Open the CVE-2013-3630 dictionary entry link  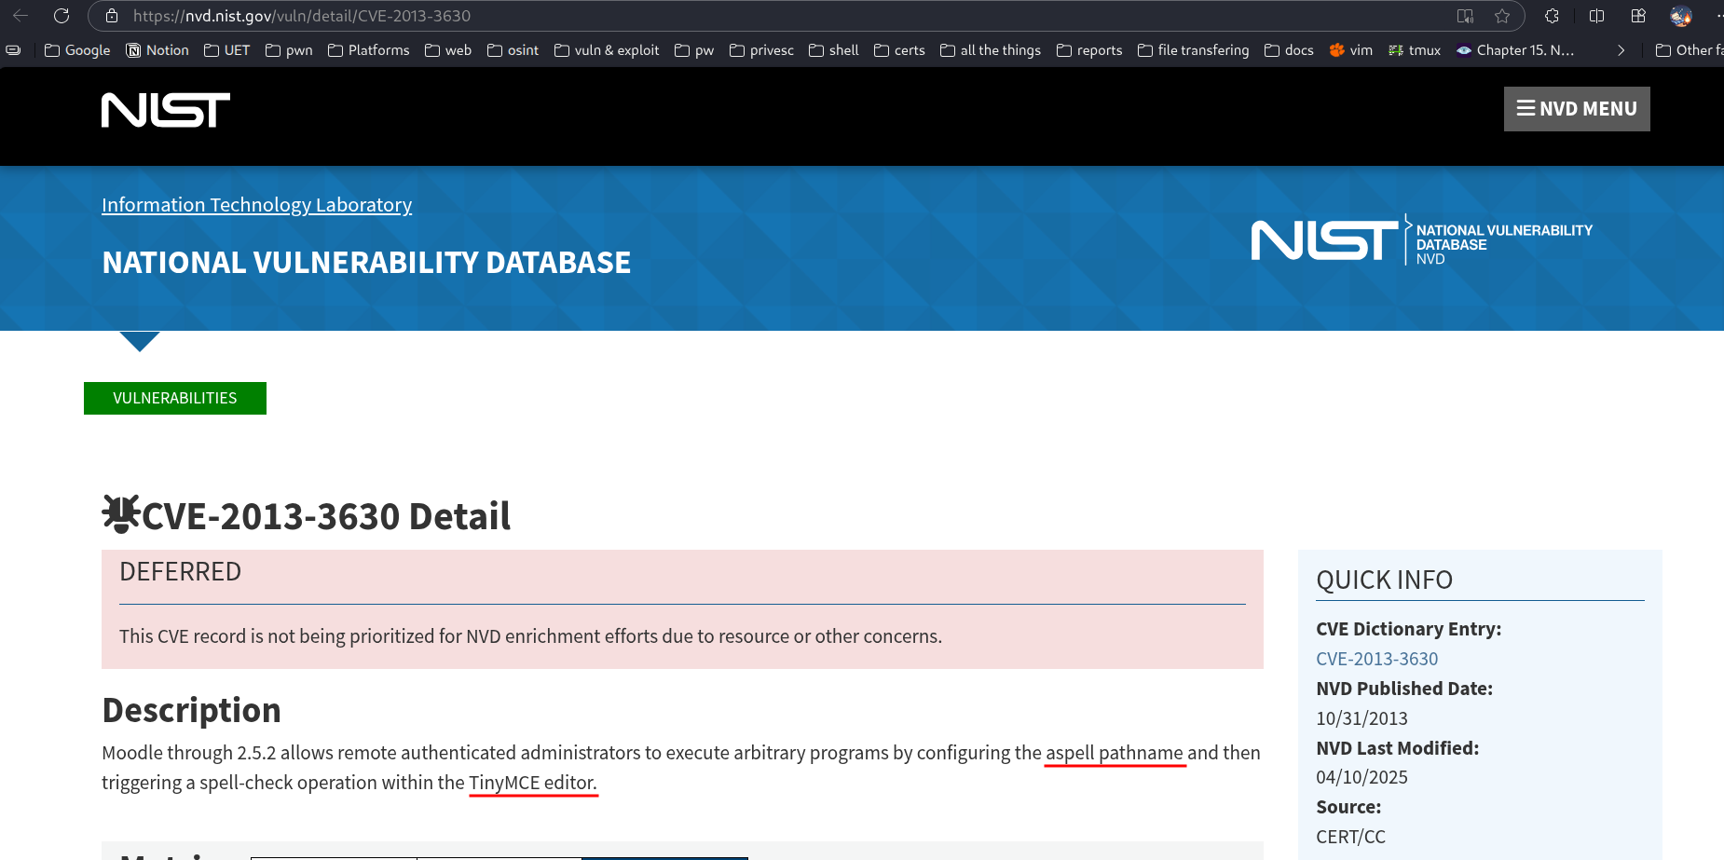point(1376,659)
